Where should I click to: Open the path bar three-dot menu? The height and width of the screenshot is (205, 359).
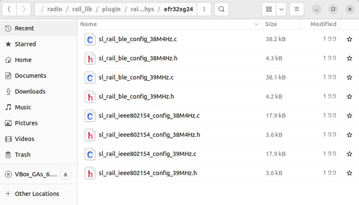tap(204, 9)
